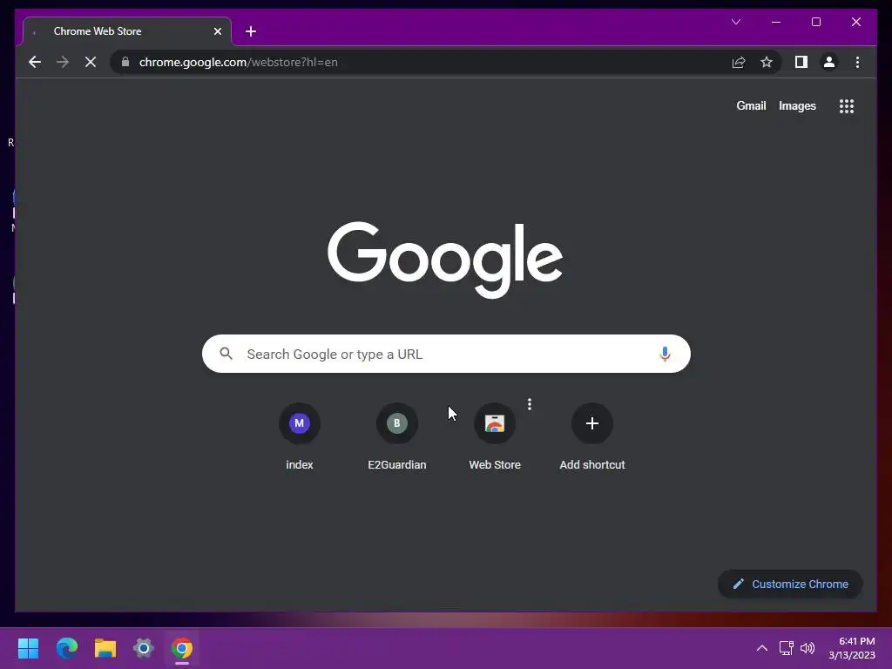The image size is (892, 669).
Task: Open File Explorer from taskbar
Action: [x=105, y=648]
